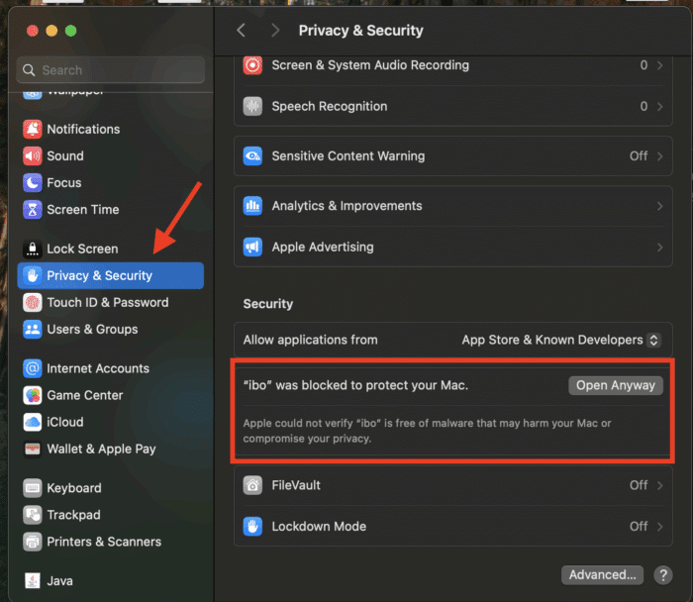Click the Screen Time label in sidebar
The image size is (693, 602).
(x=83, y=210)
